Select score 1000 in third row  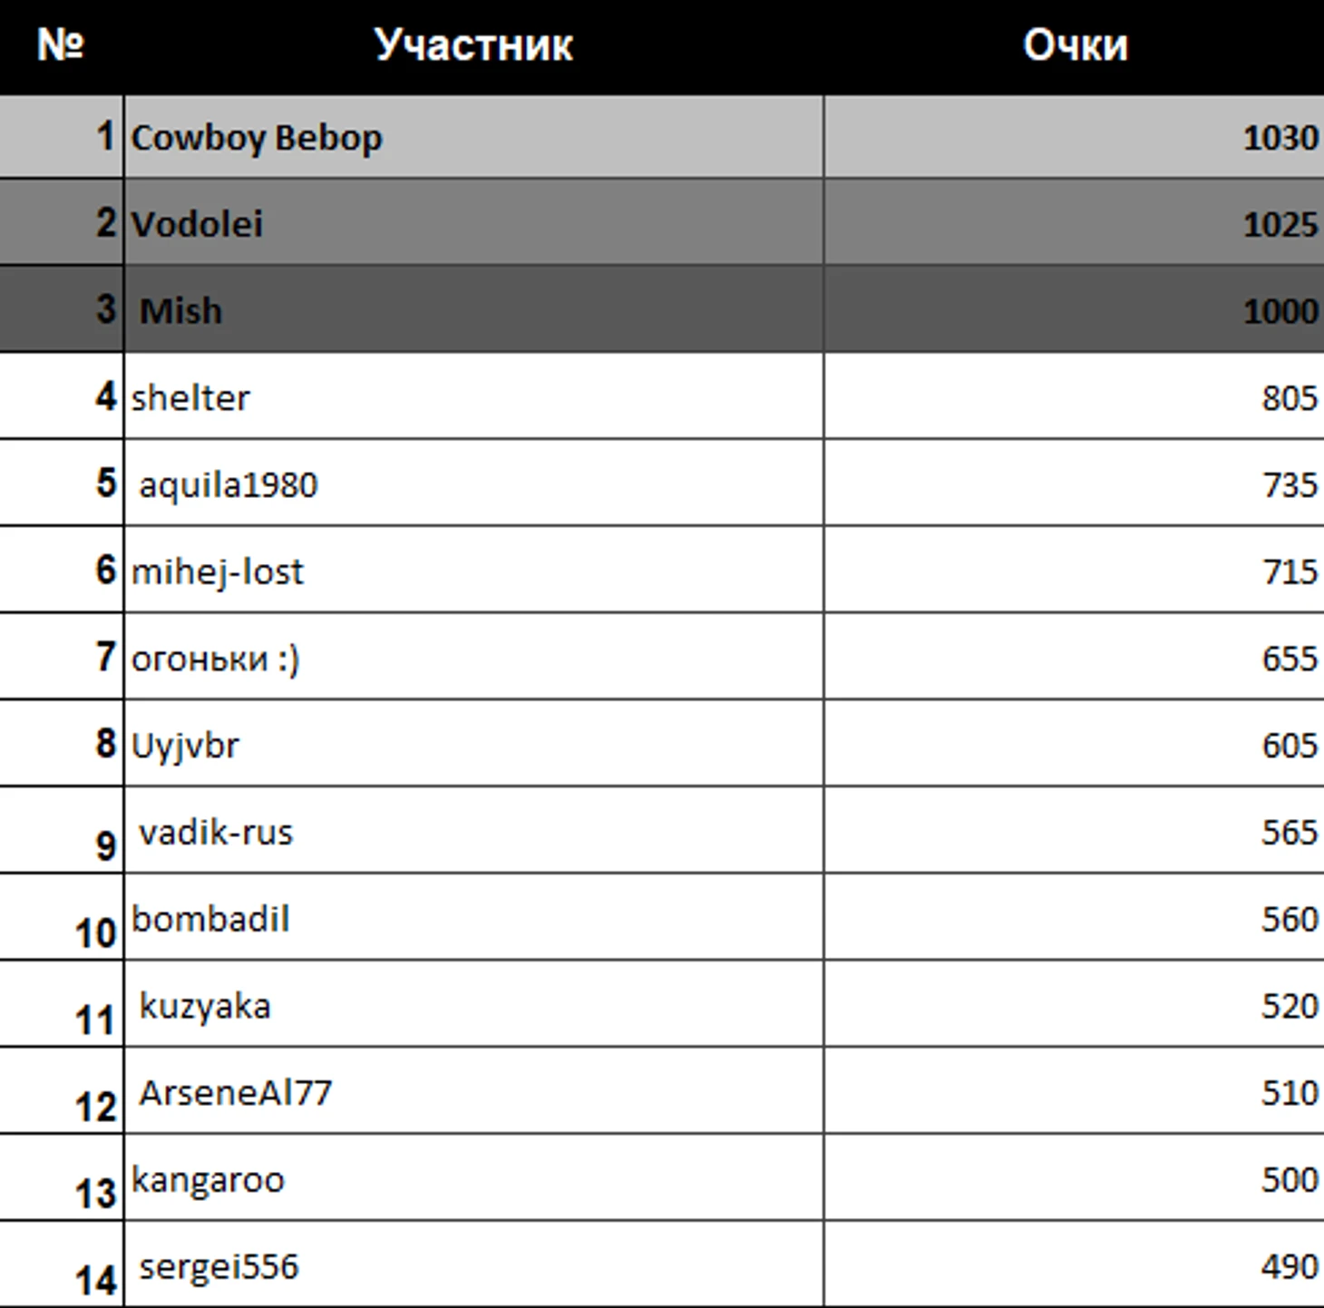click(x=1075, y=310)
